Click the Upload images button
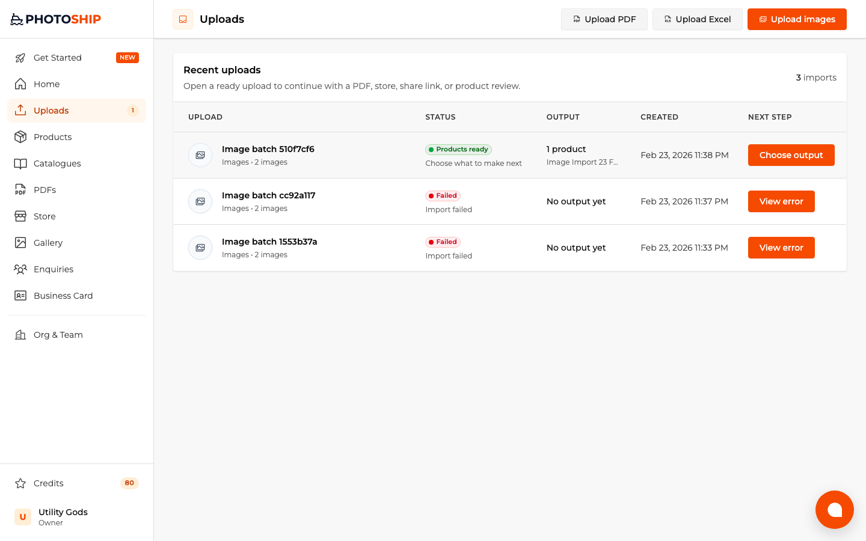The height and width of the screenshot is (541, 866). click(x=797, y=19)
